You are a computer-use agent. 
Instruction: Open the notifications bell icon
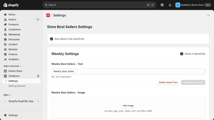(170, 5)
